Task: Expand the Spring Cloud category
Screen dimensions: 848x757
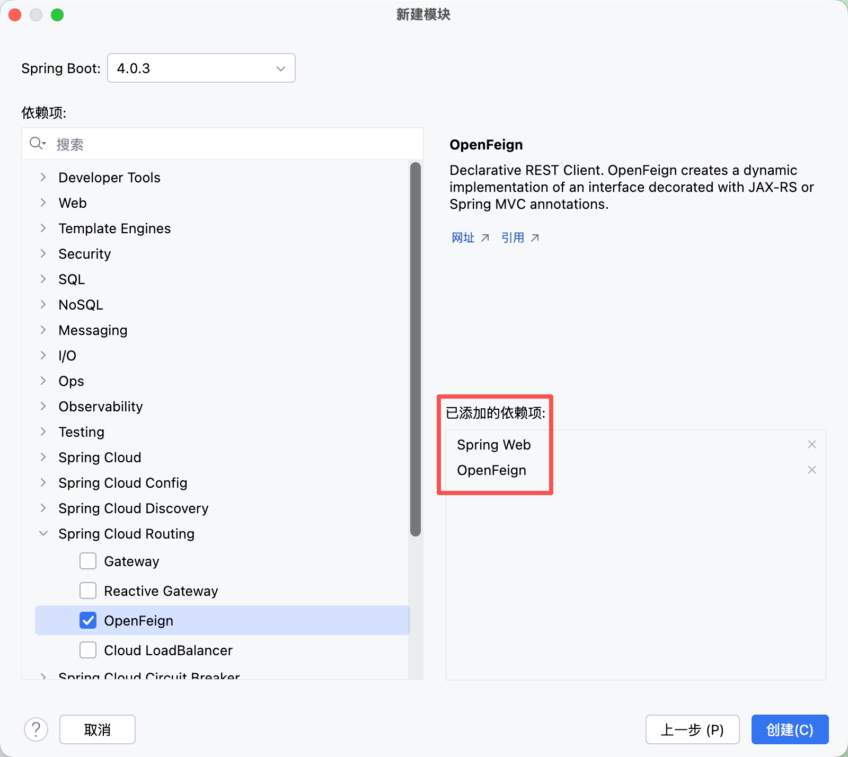Action: click(43, 457)
